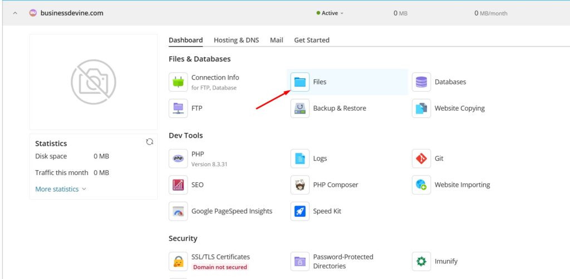Click the 0 MB/month traffic value

pos(491,13)
